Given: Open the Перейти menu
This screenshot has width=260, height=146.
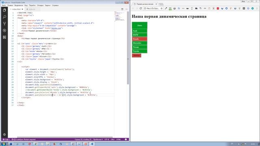Looking at the screenshot, I should pyautogui.click(x=32, y=5).
